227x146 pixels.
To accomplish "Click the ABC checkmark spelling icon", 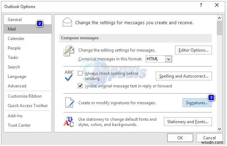I will pyautogui.click(x=69, y=75).
